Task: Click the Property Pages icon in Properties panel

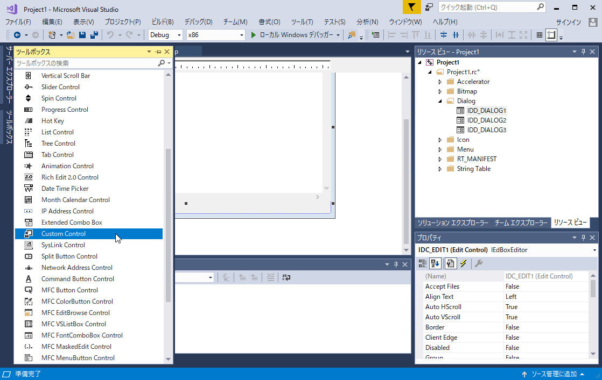Action: pyautogui.click(x=450, y=263)
